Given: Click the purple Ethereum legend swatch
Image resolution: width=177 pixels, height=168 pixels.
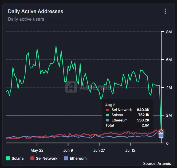Looking at the screenshot, I should click(66, 158).
